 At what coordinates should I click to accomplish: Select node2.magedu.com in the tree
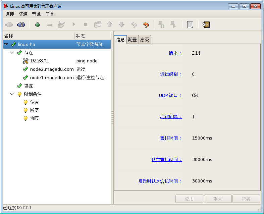[x=52, y=69]
